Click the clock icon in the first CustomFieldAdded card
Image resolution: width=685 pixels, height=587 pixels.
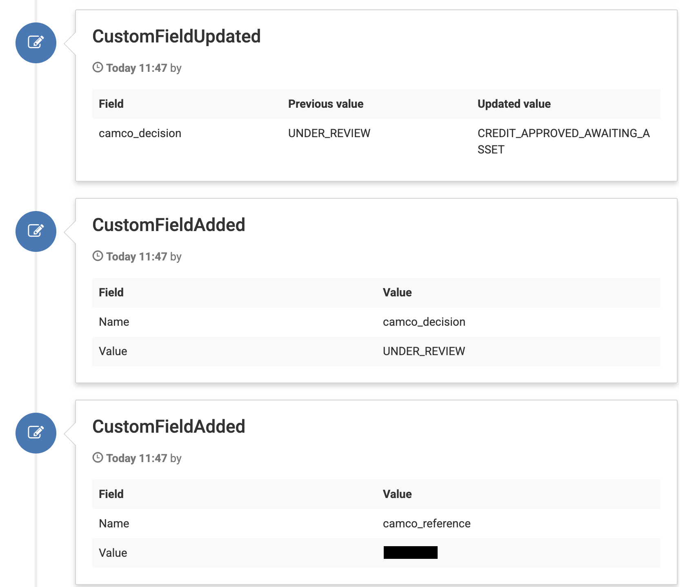[98, 256]
